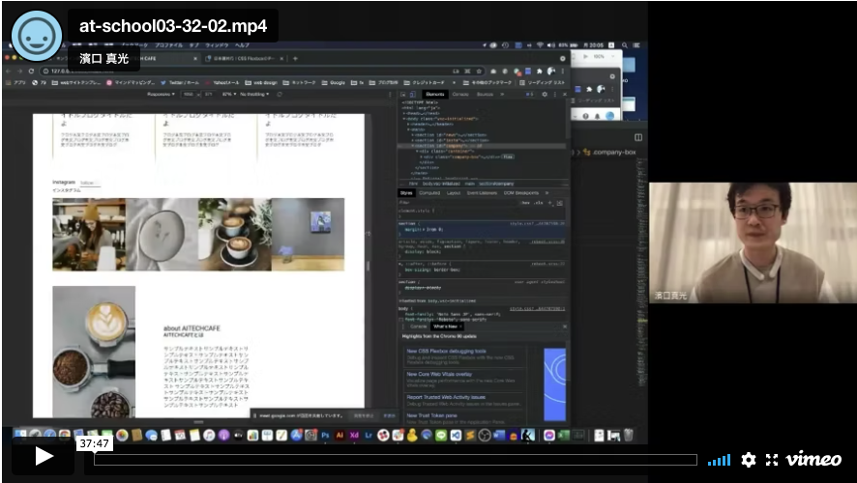The height and width of the screenshot is (483, 857).
Task: Open the zoom percentage dropdown
Action: [x=229, y=95]
